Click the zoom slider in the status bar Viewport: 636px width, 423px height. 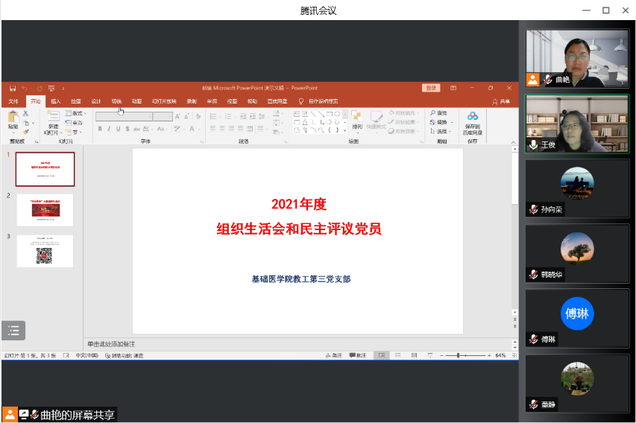pos(458,355)
